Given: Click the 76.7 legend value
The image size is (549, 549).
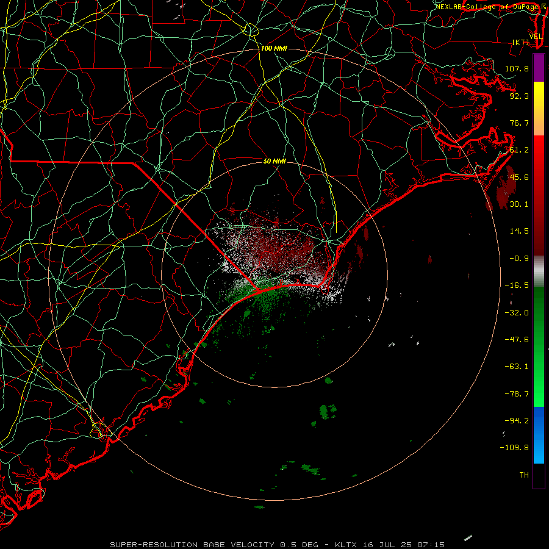Looking at the screenshot, I should click(x=519, y=123).
